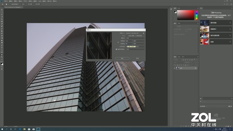The width and height of the screenshot is (233, 131).
Task: Open Windows Start menu
Action: [x=2, y=129]
